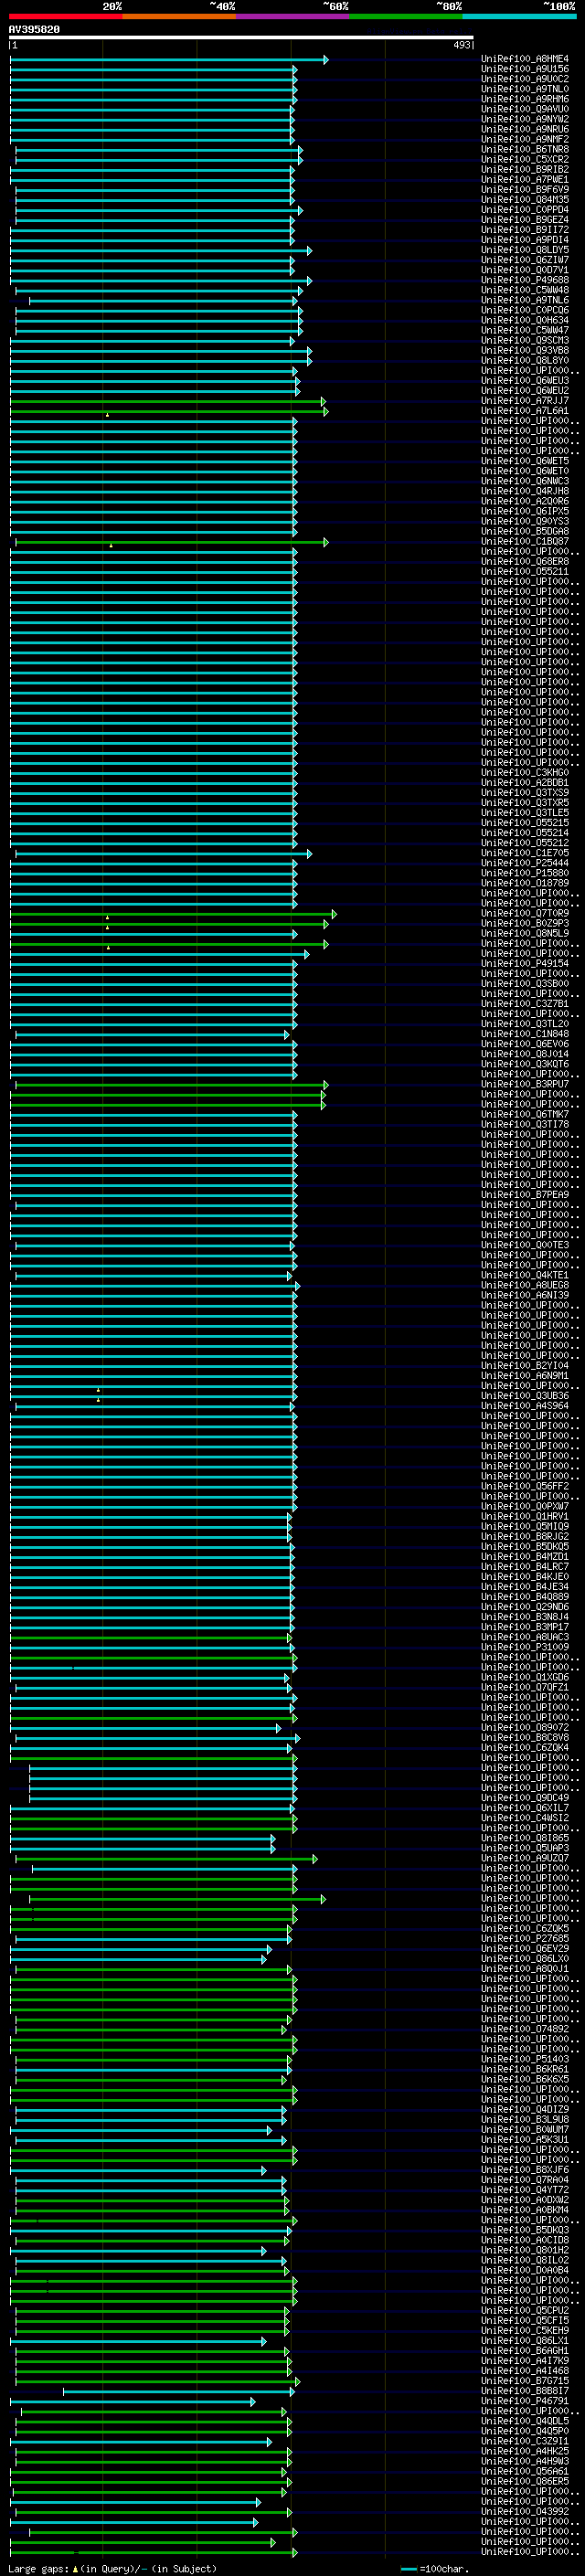Open hit UniRef100_P49688
The image size is (585, 2576).
pyautogui.click(x=525, y=280)
